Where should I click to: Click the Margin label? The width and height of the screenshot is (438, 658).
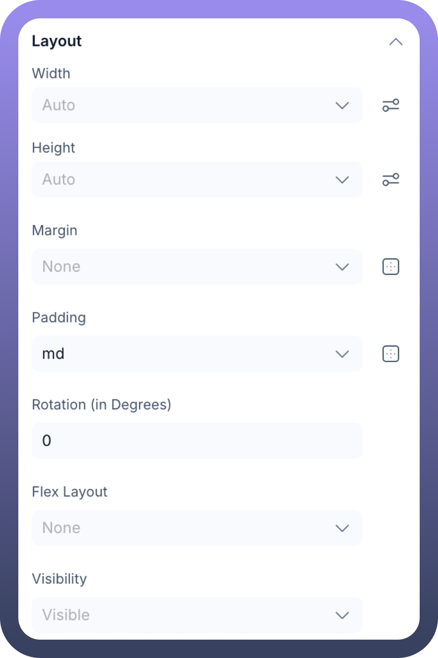55,230
